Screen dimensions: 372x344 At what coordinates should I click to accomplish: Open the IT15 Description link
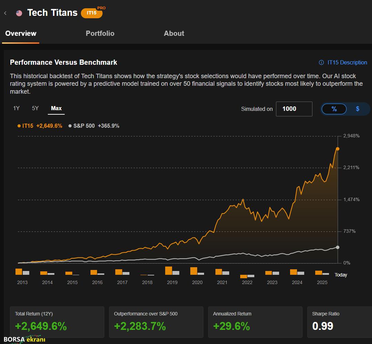pyautogui.click(x=347, y=63)
